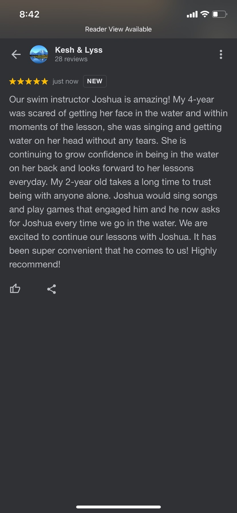237x513 pixels.
Task: Tap the "recommend!" last line of review
Action: 35,264
